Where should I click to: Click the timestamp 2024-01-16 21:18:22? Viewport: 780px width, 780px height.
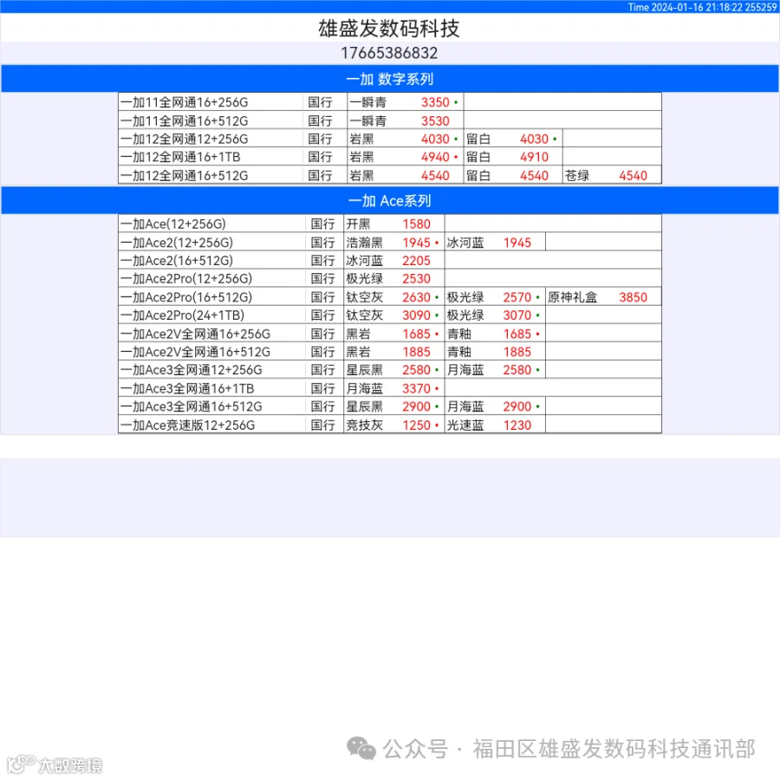tap(697, 7)
